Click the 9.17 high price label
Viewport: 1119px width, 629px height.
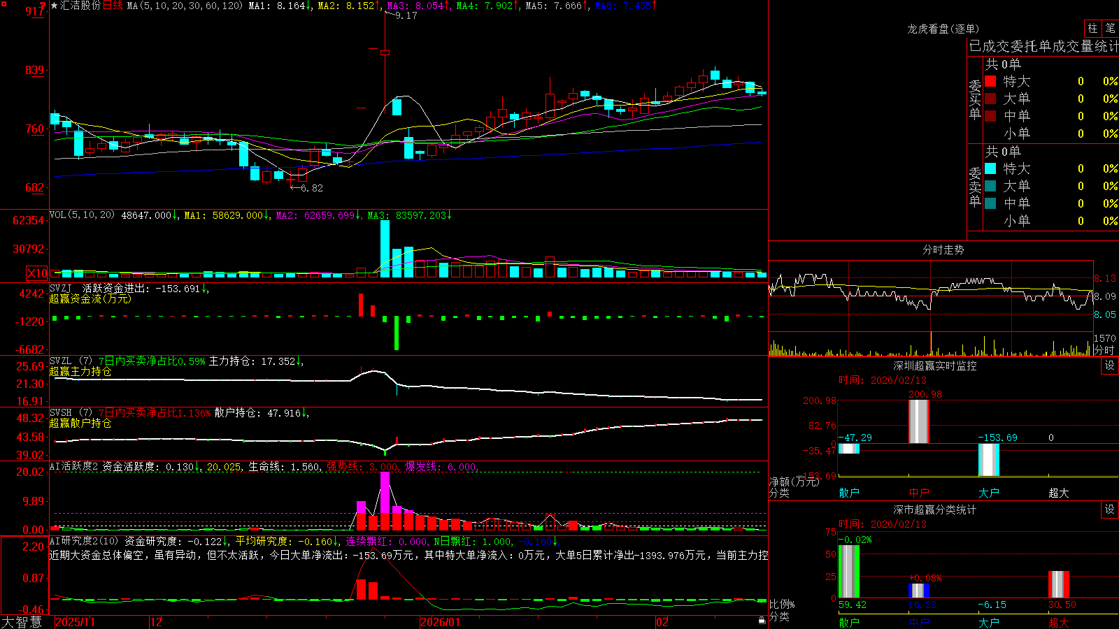coord(406,15)
